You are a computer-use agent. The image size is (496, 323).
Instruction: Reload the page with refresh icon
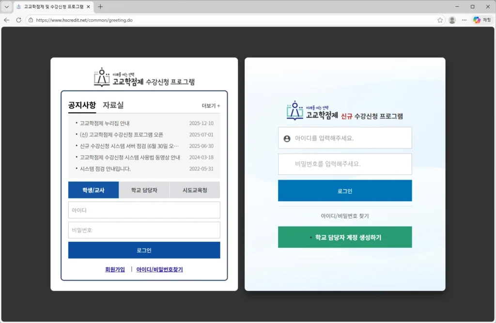19,20
